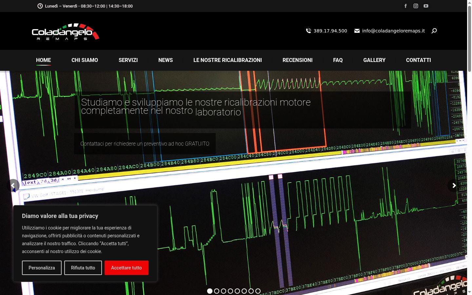Viewport: 472px width, 295px height.
Task: Click the 'Diamo valore alla tua privacy' heading
Action: pyautogui.click(x=60, y=216)
